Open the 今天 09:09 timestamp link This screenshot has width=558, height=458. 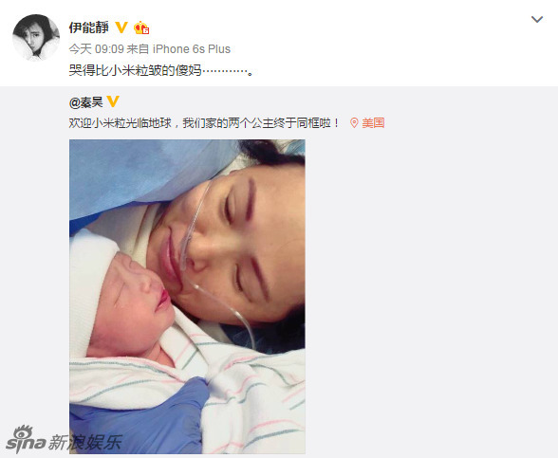(96, 49)
